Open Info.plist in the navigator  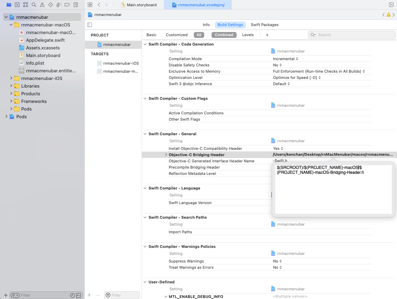pyautogui.click(x=32, y=63)
